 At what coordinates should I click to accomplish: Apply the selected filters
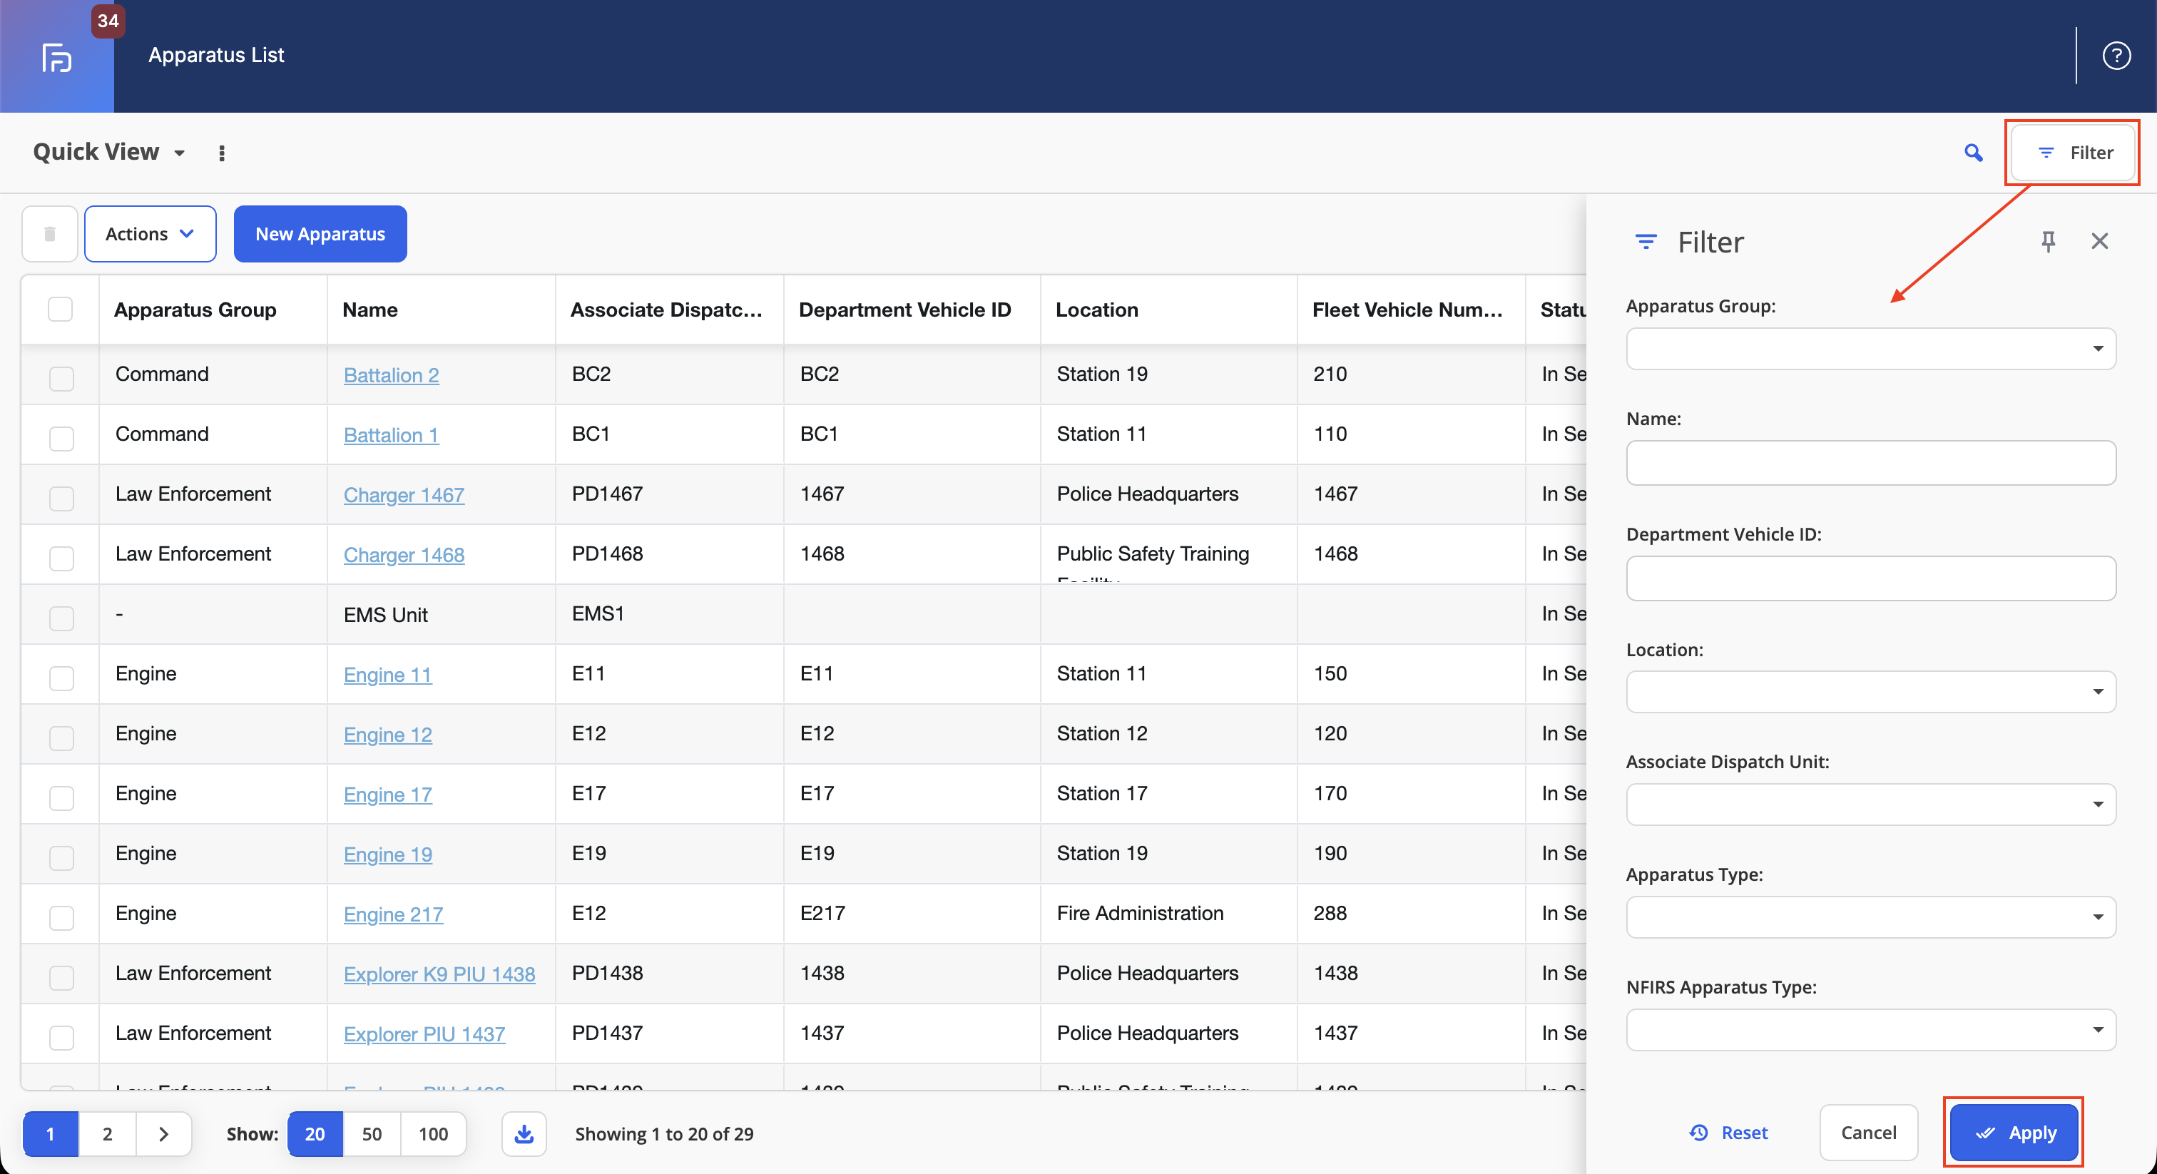2014,1132
